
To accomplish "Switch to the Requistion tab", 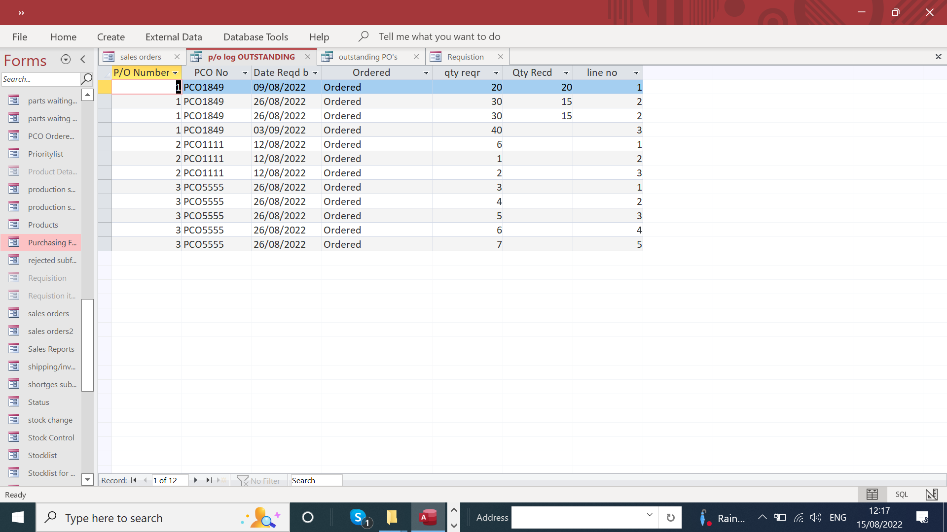I will pyautogui.click(x=465, y=57).
